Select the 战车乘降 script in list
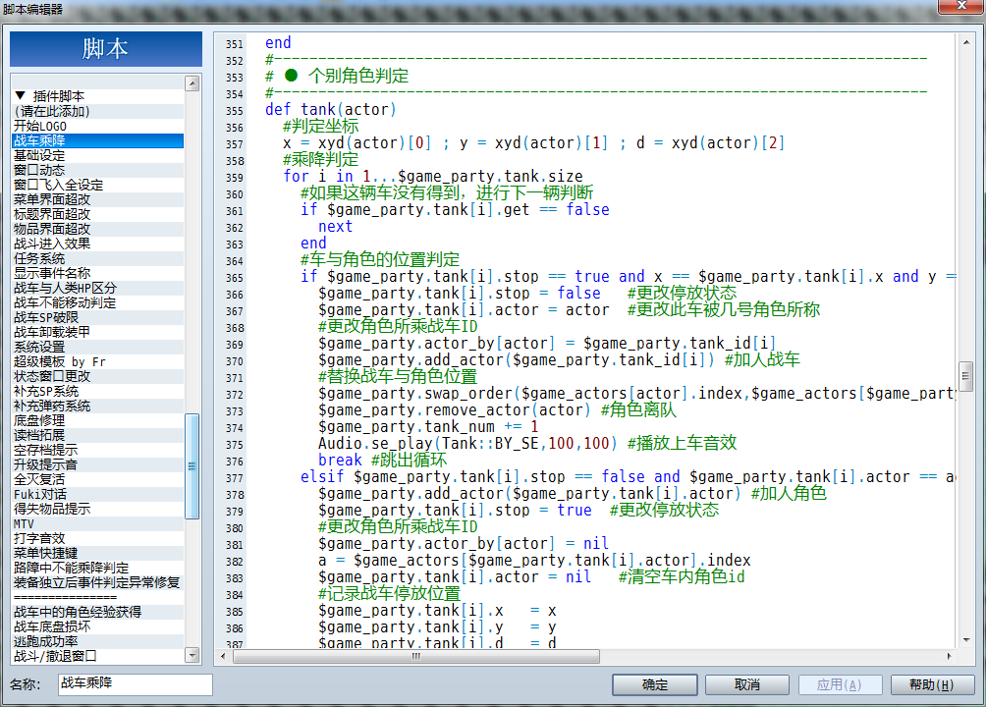The image size is (986, 707). pyautogui.click(x=97, y=140)
